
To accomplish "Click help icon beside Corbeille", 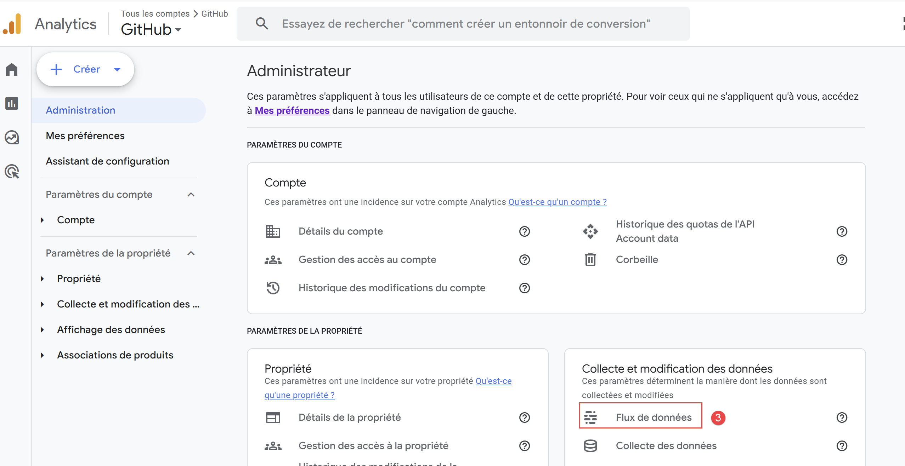I will (842, 260).
